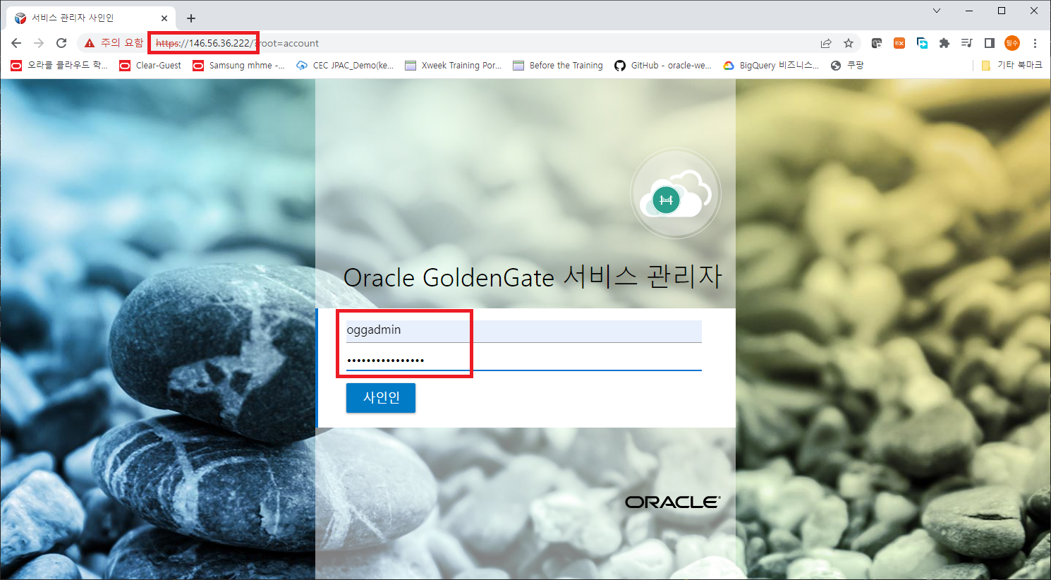Click the GoldenGate cloud logo icon
Screen dimensions: 1051x580
coord(675,193)
